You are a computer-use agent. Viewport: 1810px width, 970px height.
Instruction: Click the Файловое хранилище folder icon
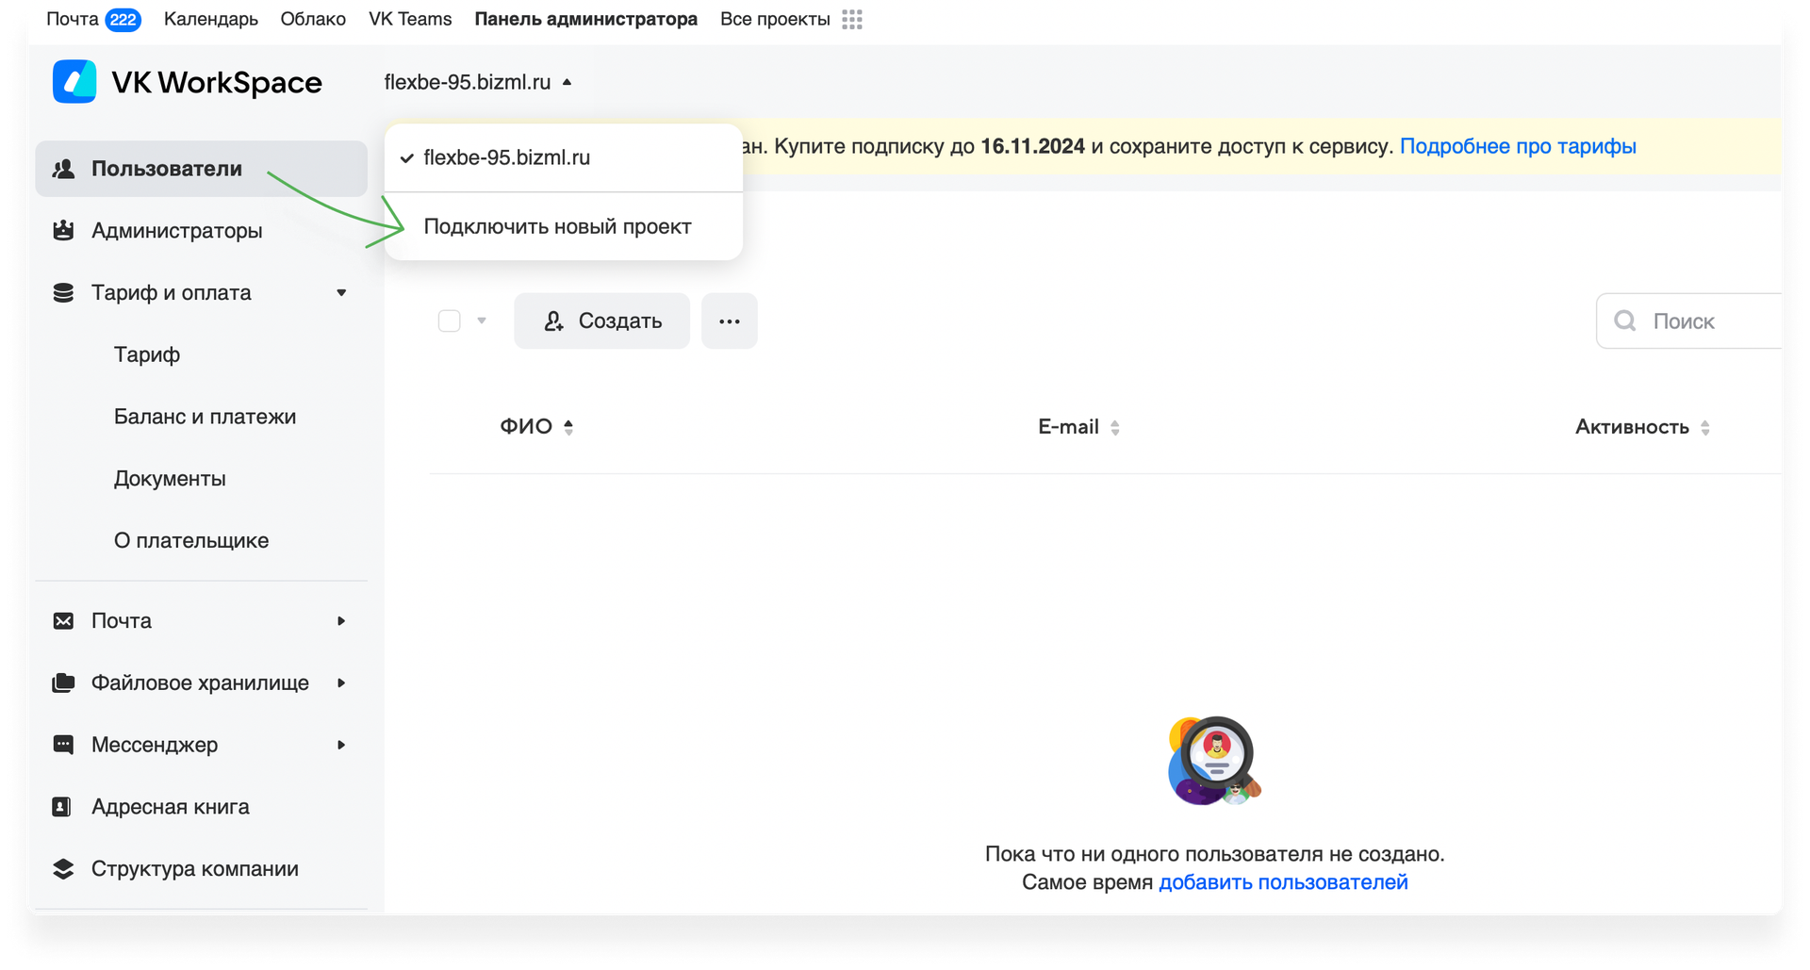click(63, 682)
